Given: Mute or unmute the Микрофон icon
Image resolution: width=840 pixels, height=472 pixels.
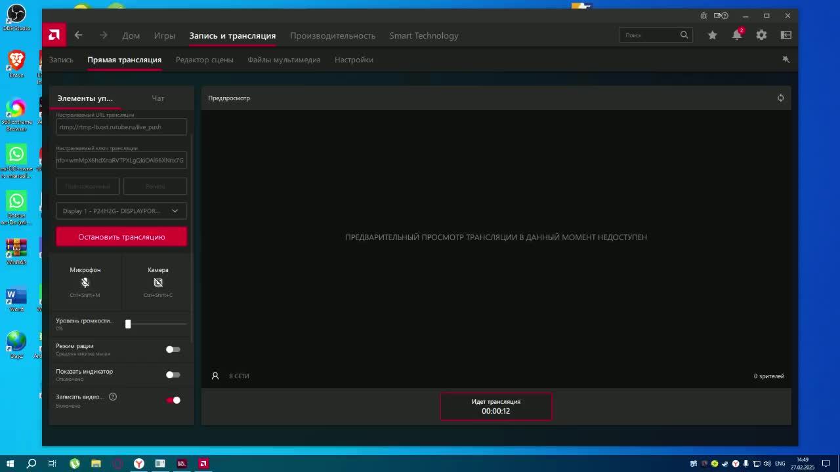Looking at the screenshot, I should [85, 283].
